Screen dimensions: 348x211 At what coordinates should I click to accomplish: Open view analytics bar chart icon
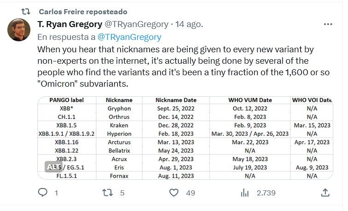click(244, 193)
